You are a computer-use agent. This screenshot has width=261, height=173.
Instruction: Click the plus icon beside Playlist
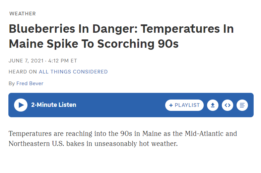tap(171, 105)
